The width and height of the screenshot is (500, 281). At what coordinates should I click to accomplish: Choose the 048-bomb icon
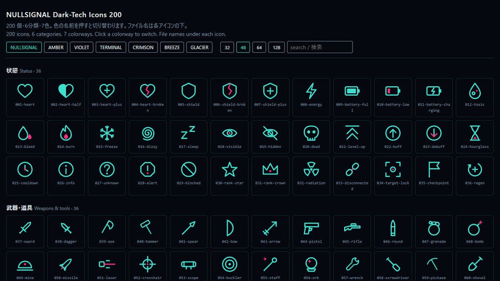[x=475, y=228]
